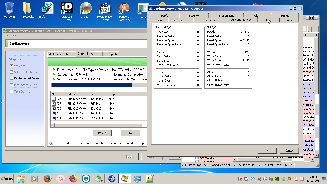Image resolution: width=327 pixels, height=184 pixels.
Task: Click the CardRecovery title bar icon
Action: (x=5, y=31)
